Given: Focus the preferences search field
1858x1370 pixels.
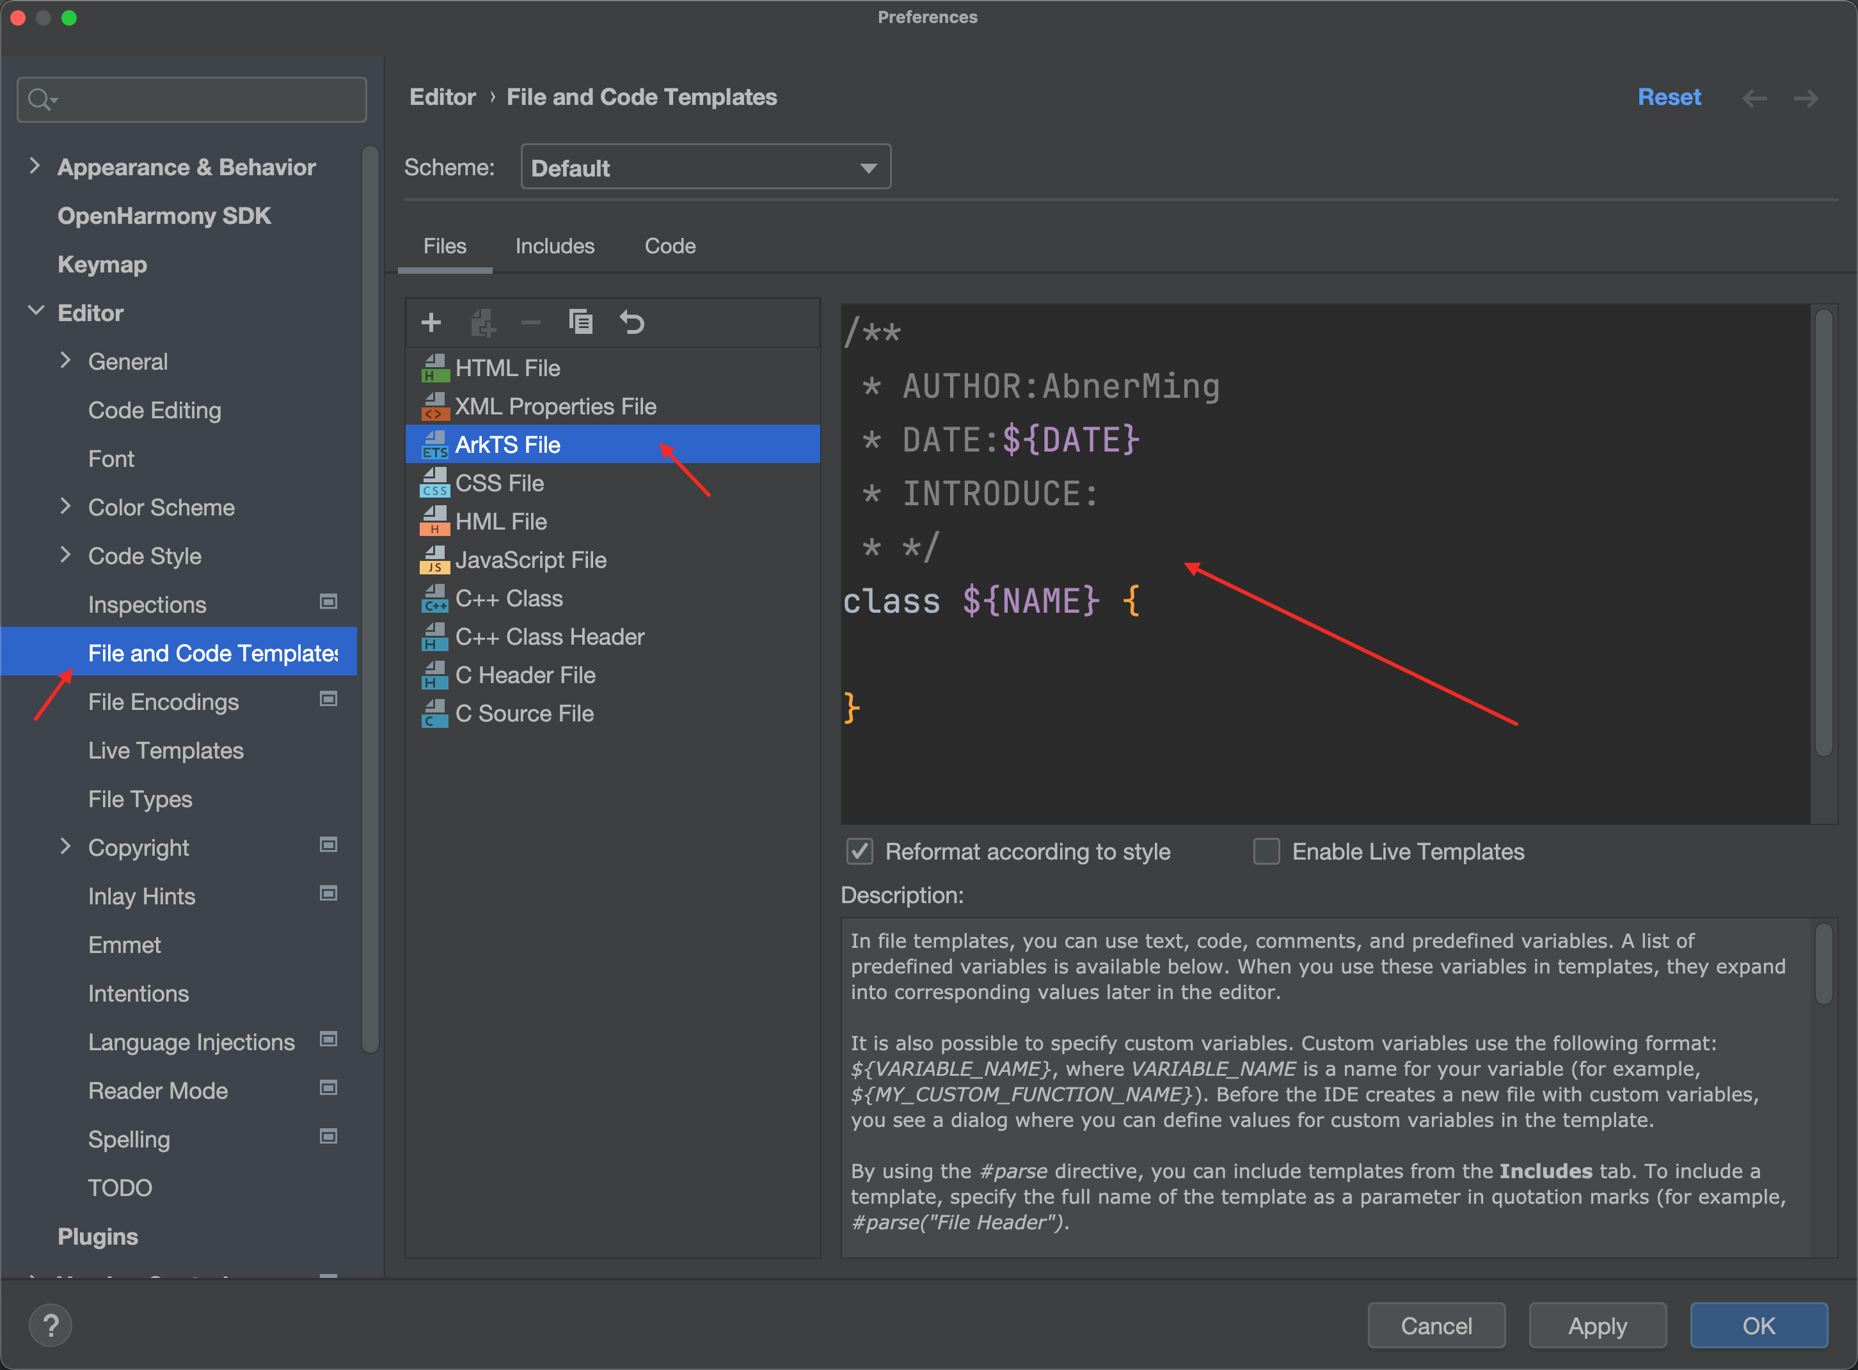Looking at the screenshot, I should [191, 100].
